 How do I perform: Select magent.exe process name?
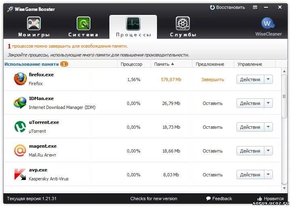[x=43, y=146]
